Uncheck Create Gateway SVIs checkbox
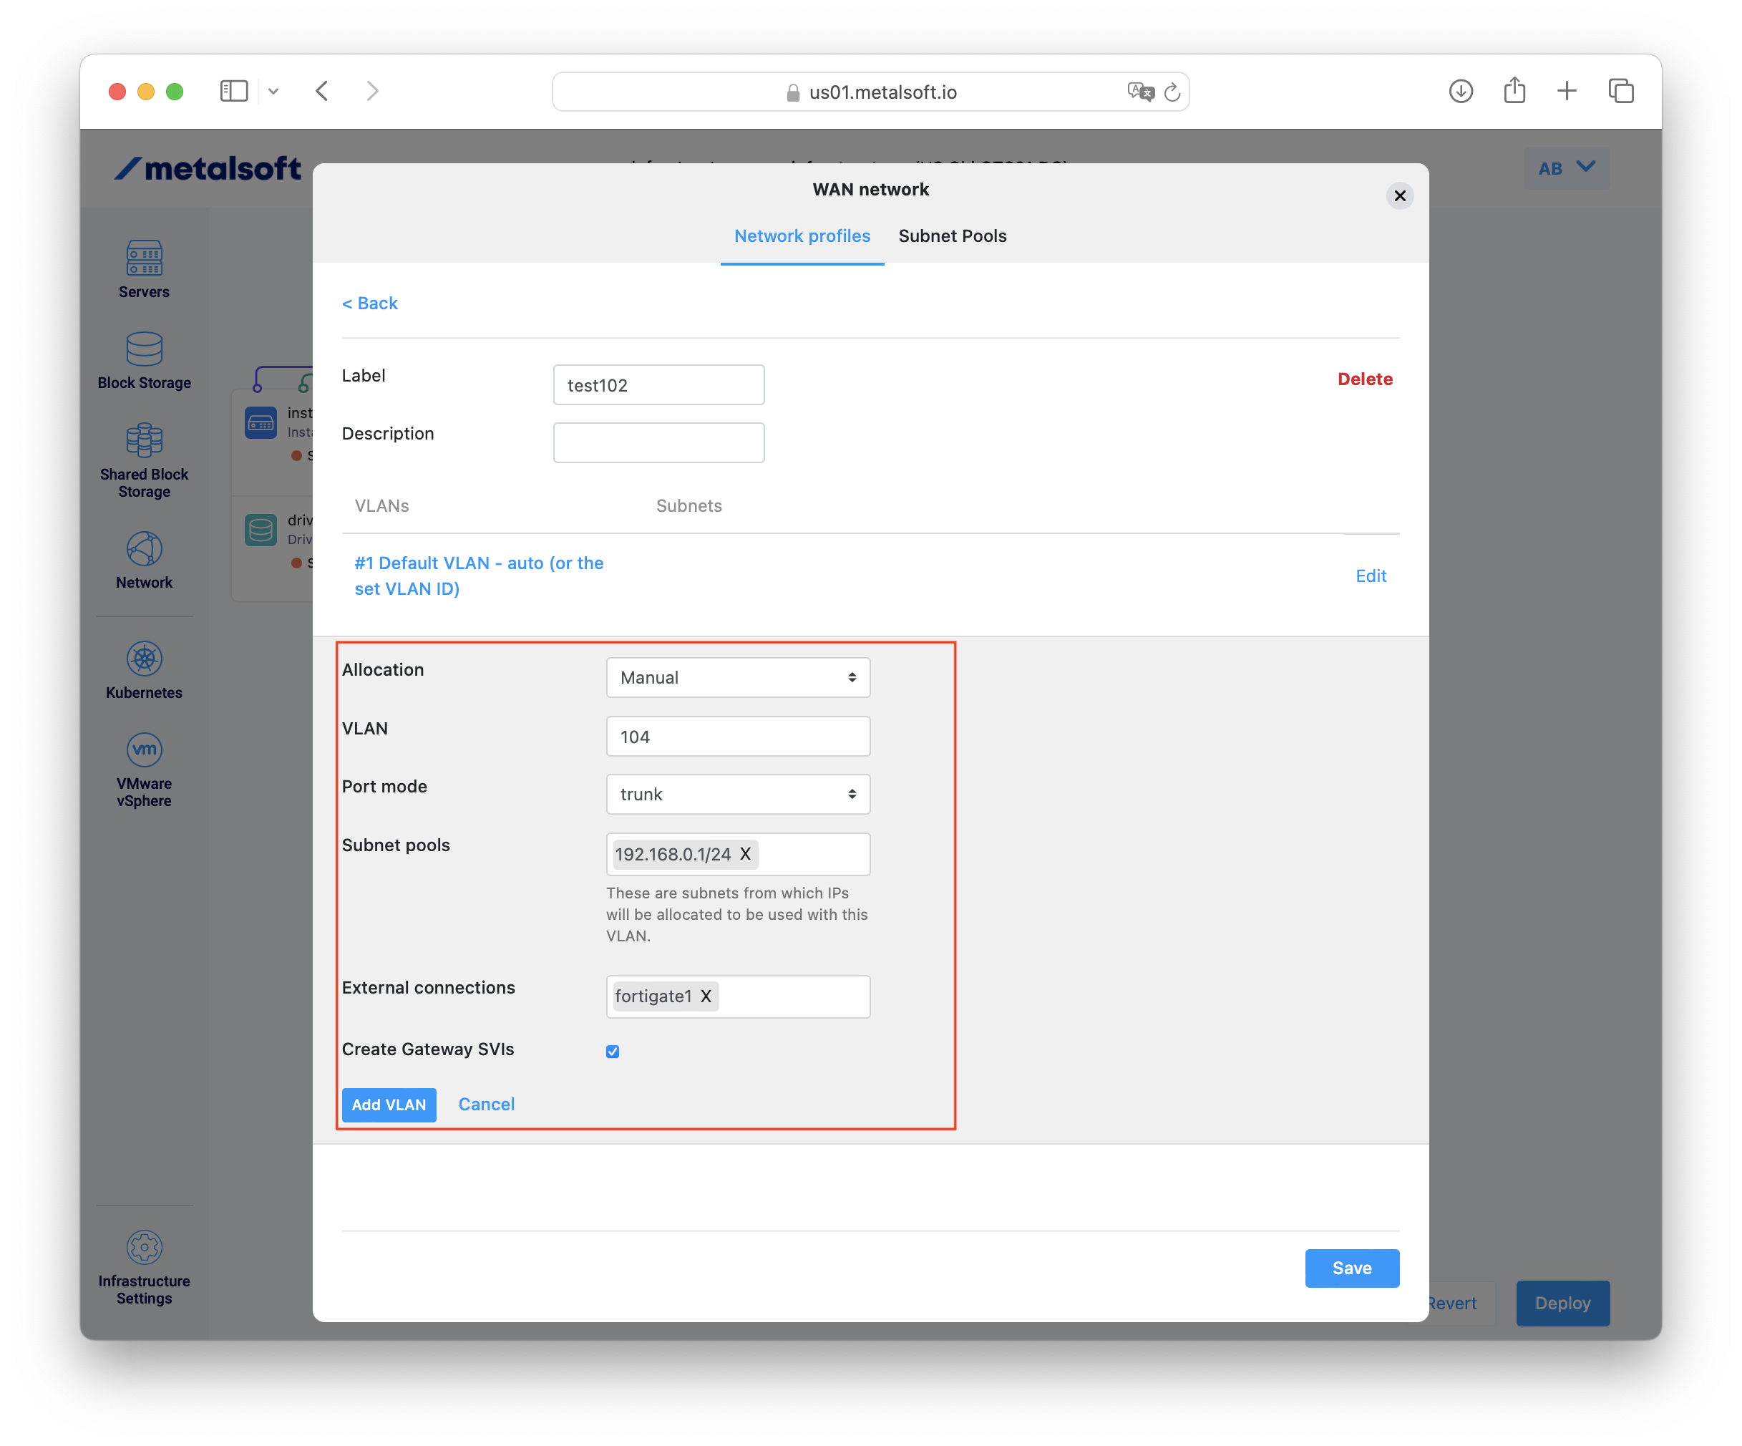Screen dimensions: 1742x1446 click(613, 1051)
